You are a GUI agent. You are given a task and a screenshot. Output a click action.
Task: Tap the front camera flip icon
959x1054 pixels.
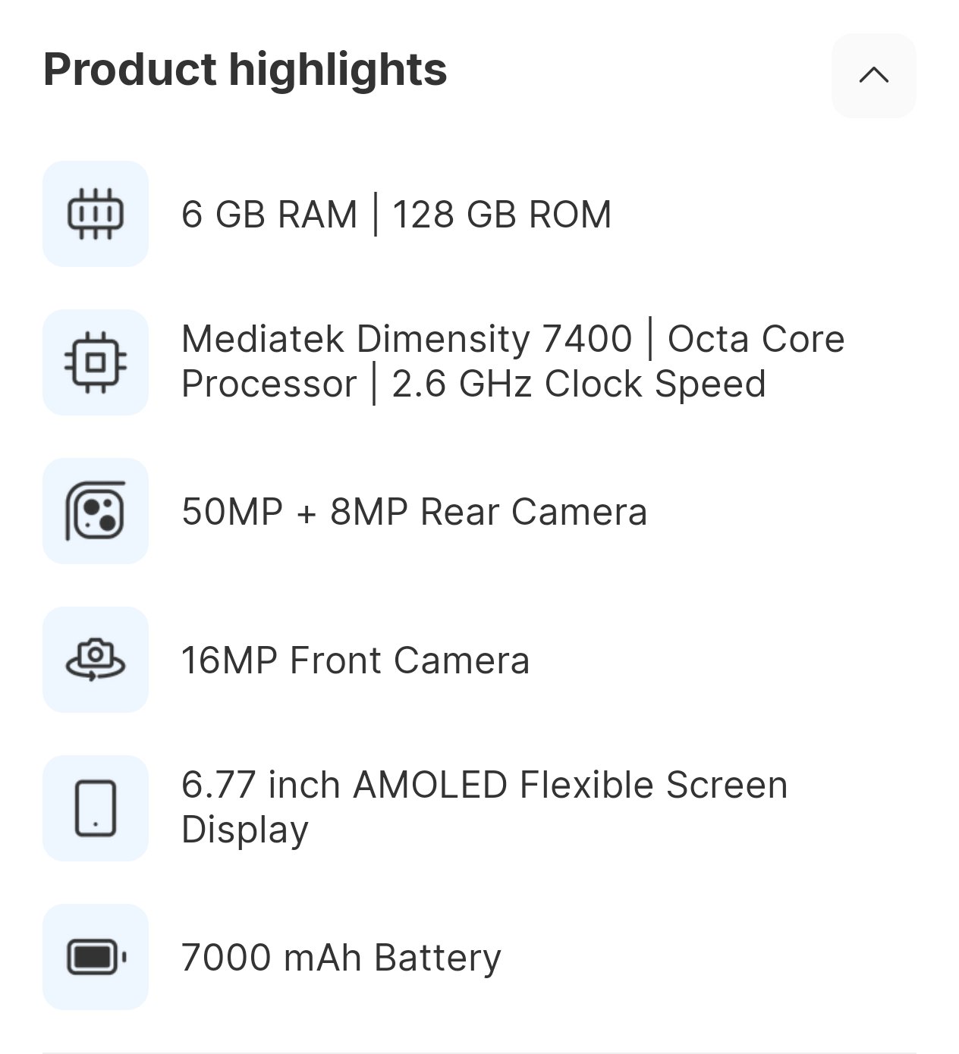click(96, 660)
